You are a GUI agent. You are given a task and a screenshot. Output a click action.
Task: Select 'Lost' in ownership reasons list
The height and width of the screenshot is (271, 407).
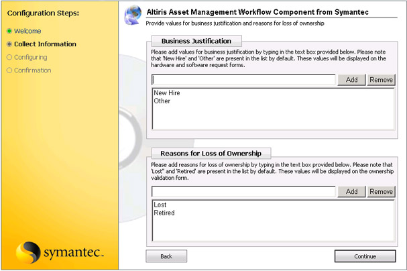point(160,205)
